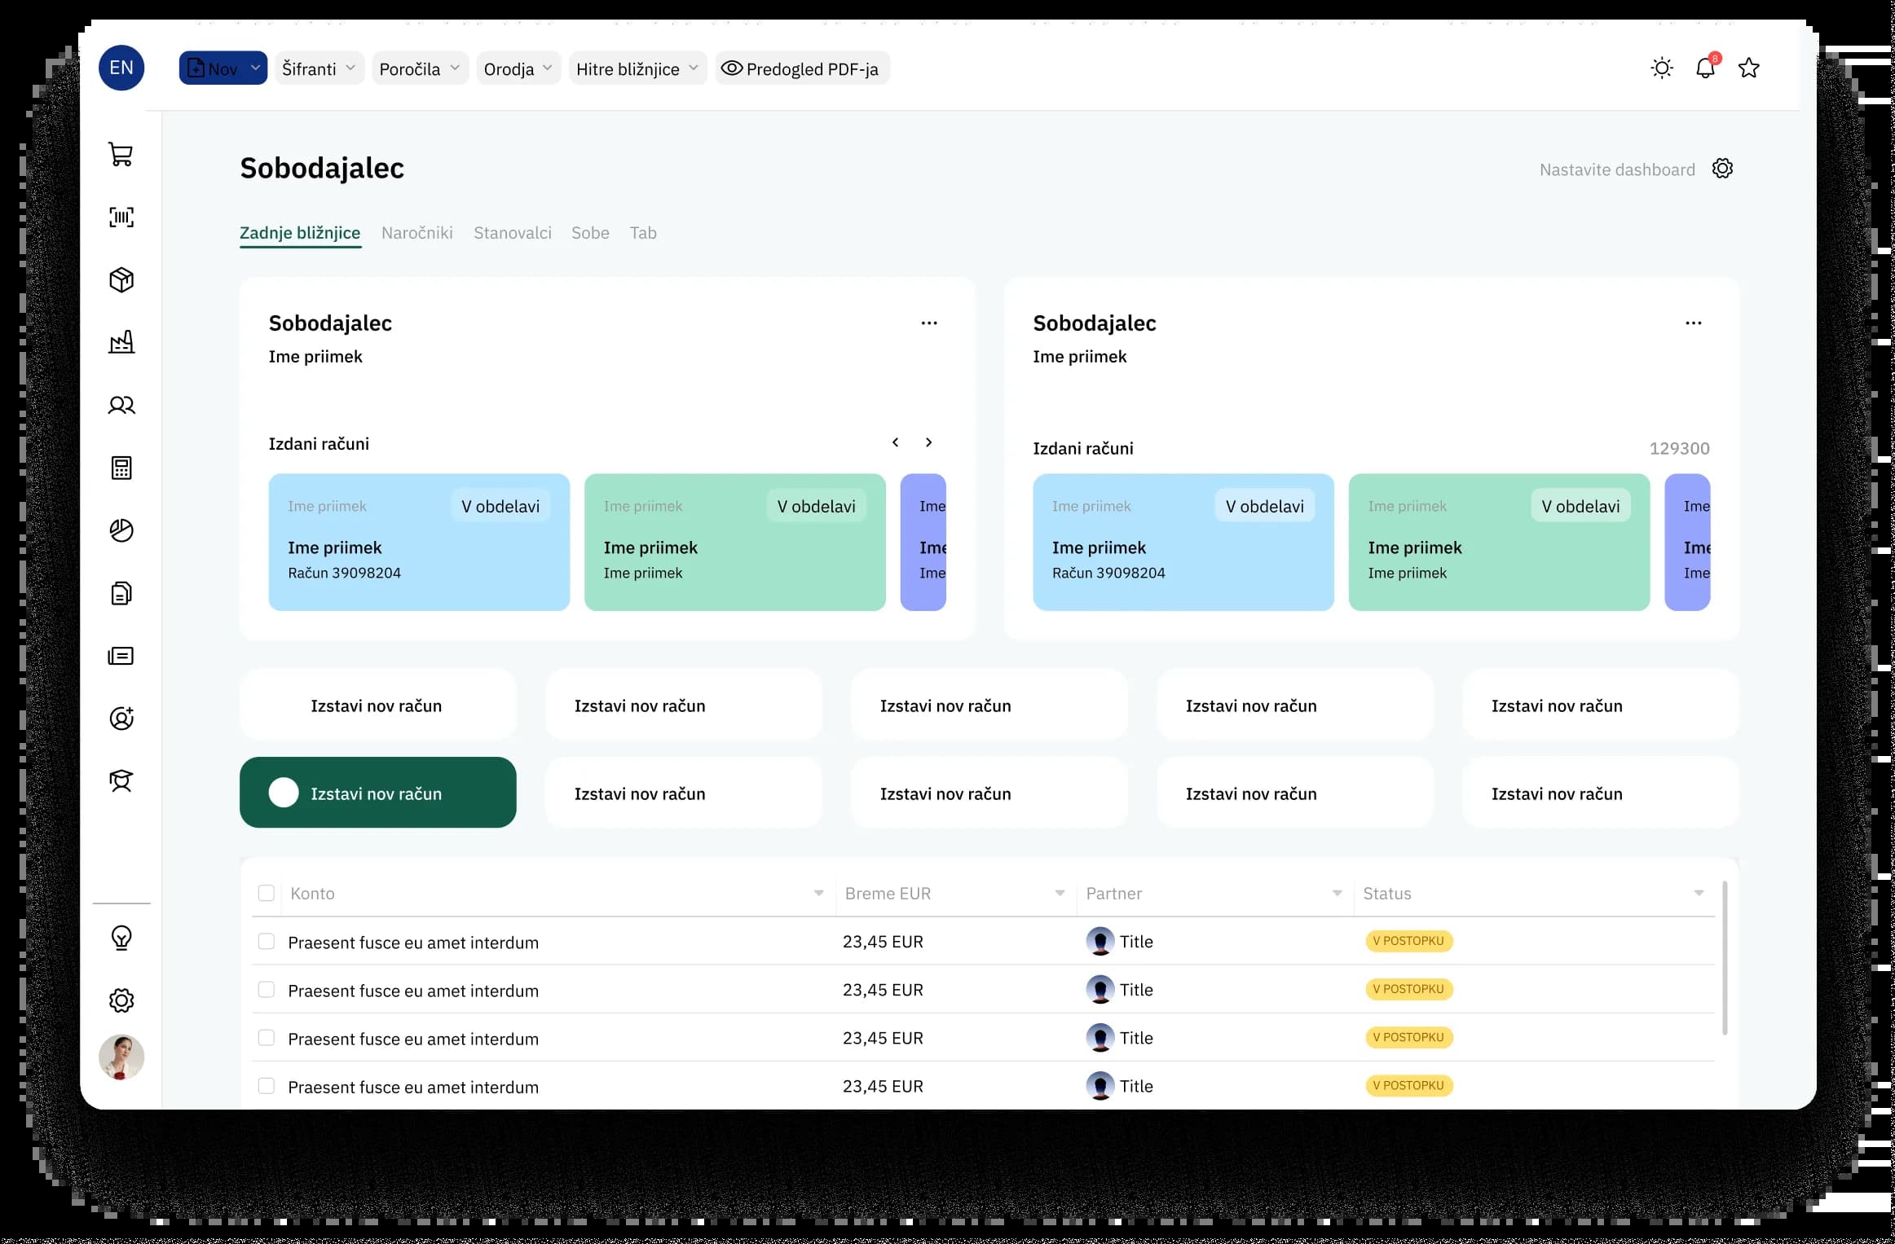Switch to the Naročniki tab
This screenshot has width=1895, height=1244.
coord(416,233)
